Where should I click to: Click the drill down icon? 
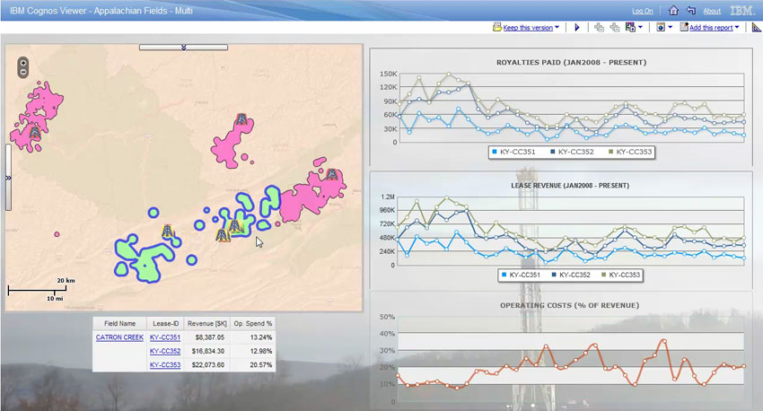[x=599, y=28]
